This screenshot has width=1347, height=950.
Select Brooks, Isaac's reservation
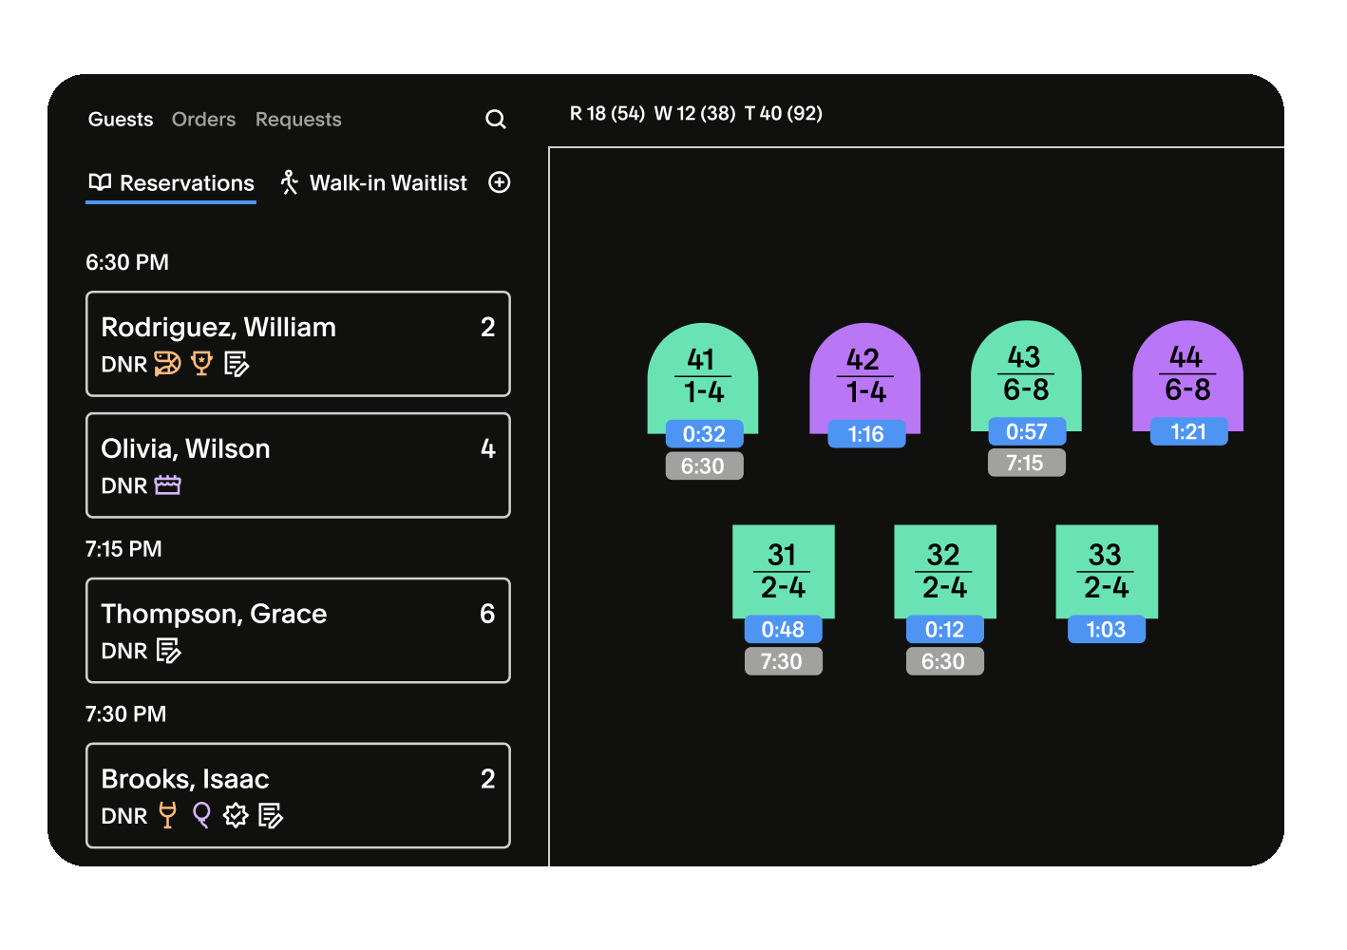tap(297, 795)
